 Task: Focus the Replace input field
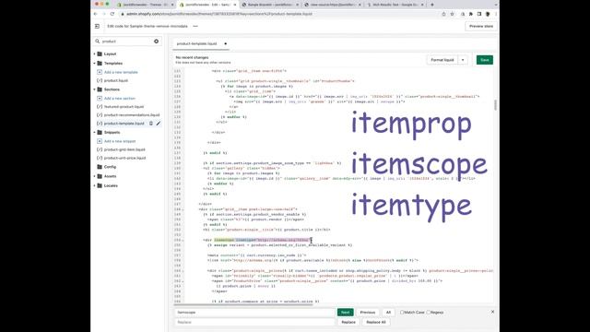(x=254, y=322)
